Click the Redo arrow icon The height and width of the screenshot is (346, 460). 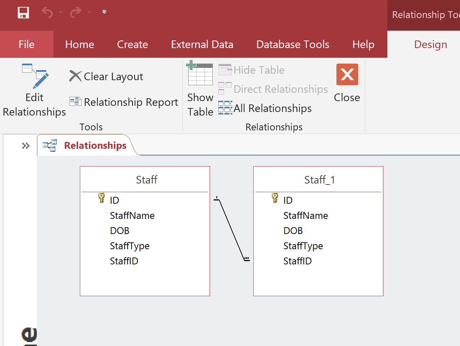point(76,13)
